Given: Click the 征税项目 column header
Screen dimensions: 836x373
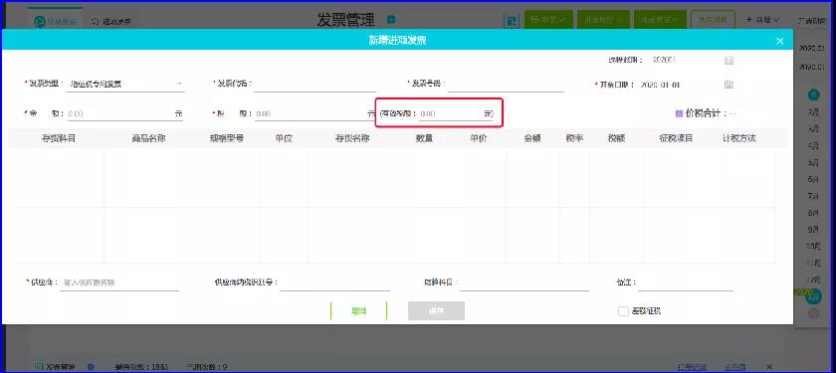Looking at the screenshot, I should pos(676,138).
